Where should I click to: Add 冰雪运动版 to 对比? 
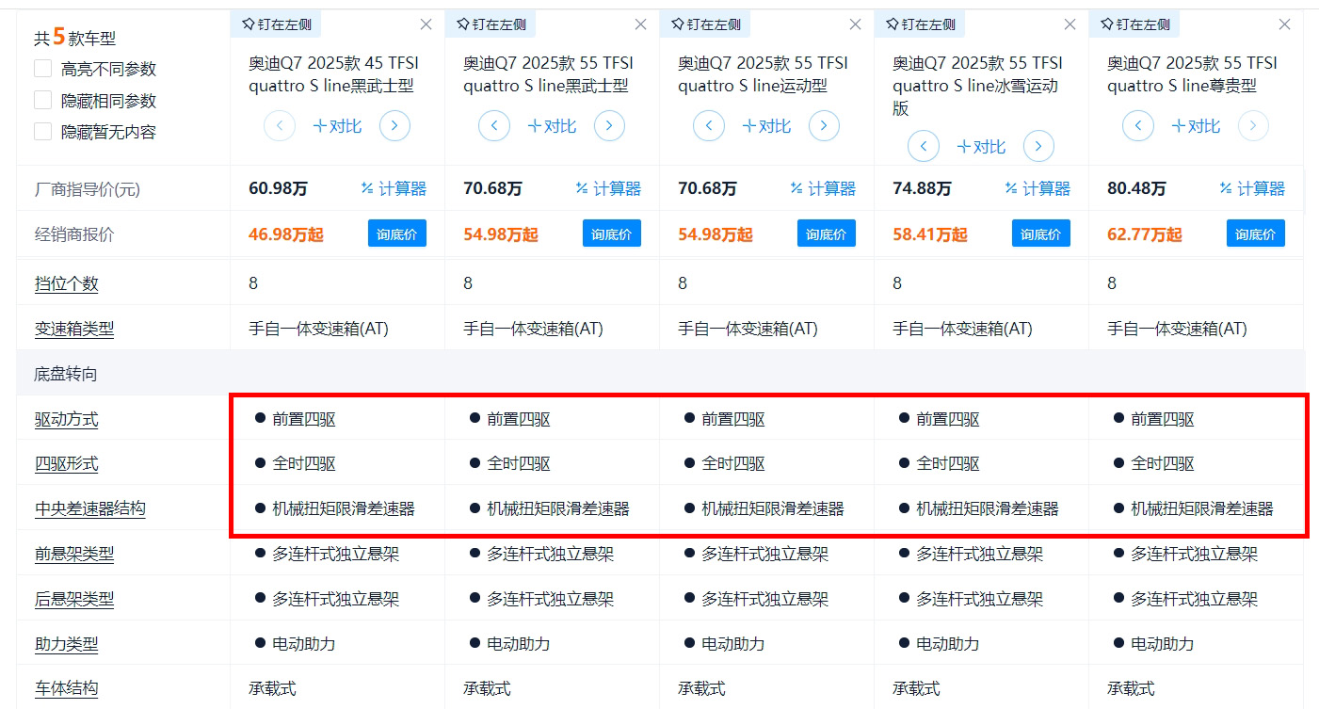[981, 146]
